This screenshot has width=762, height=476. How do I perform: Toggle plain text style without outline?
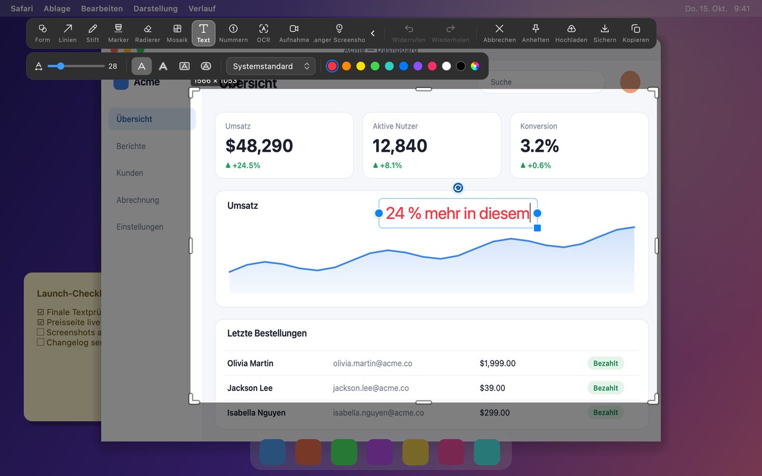(142, 66)
